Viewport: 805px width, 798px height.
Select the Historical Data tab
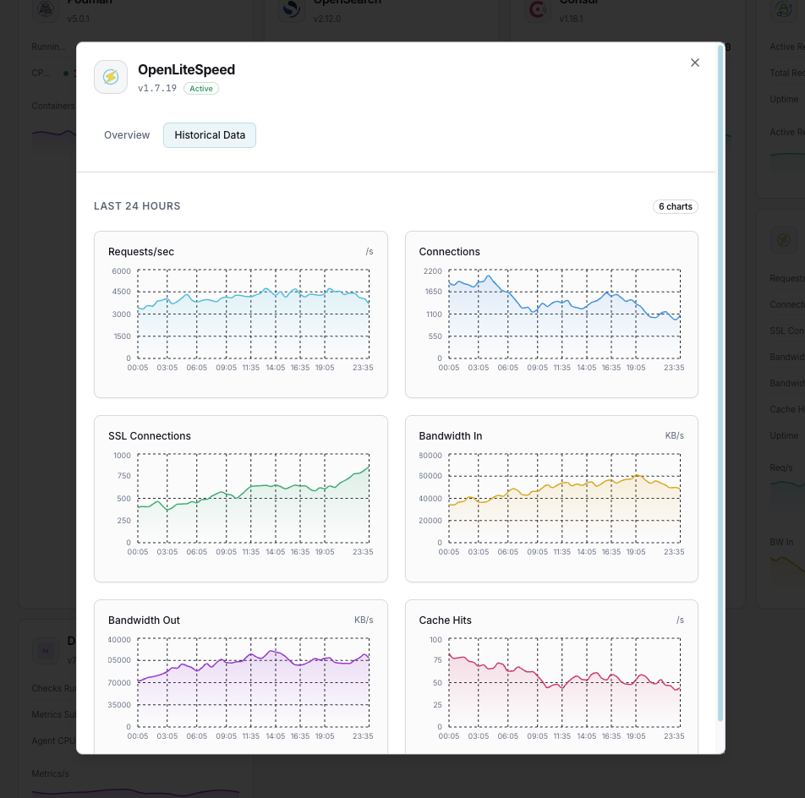tap(209, 135)
